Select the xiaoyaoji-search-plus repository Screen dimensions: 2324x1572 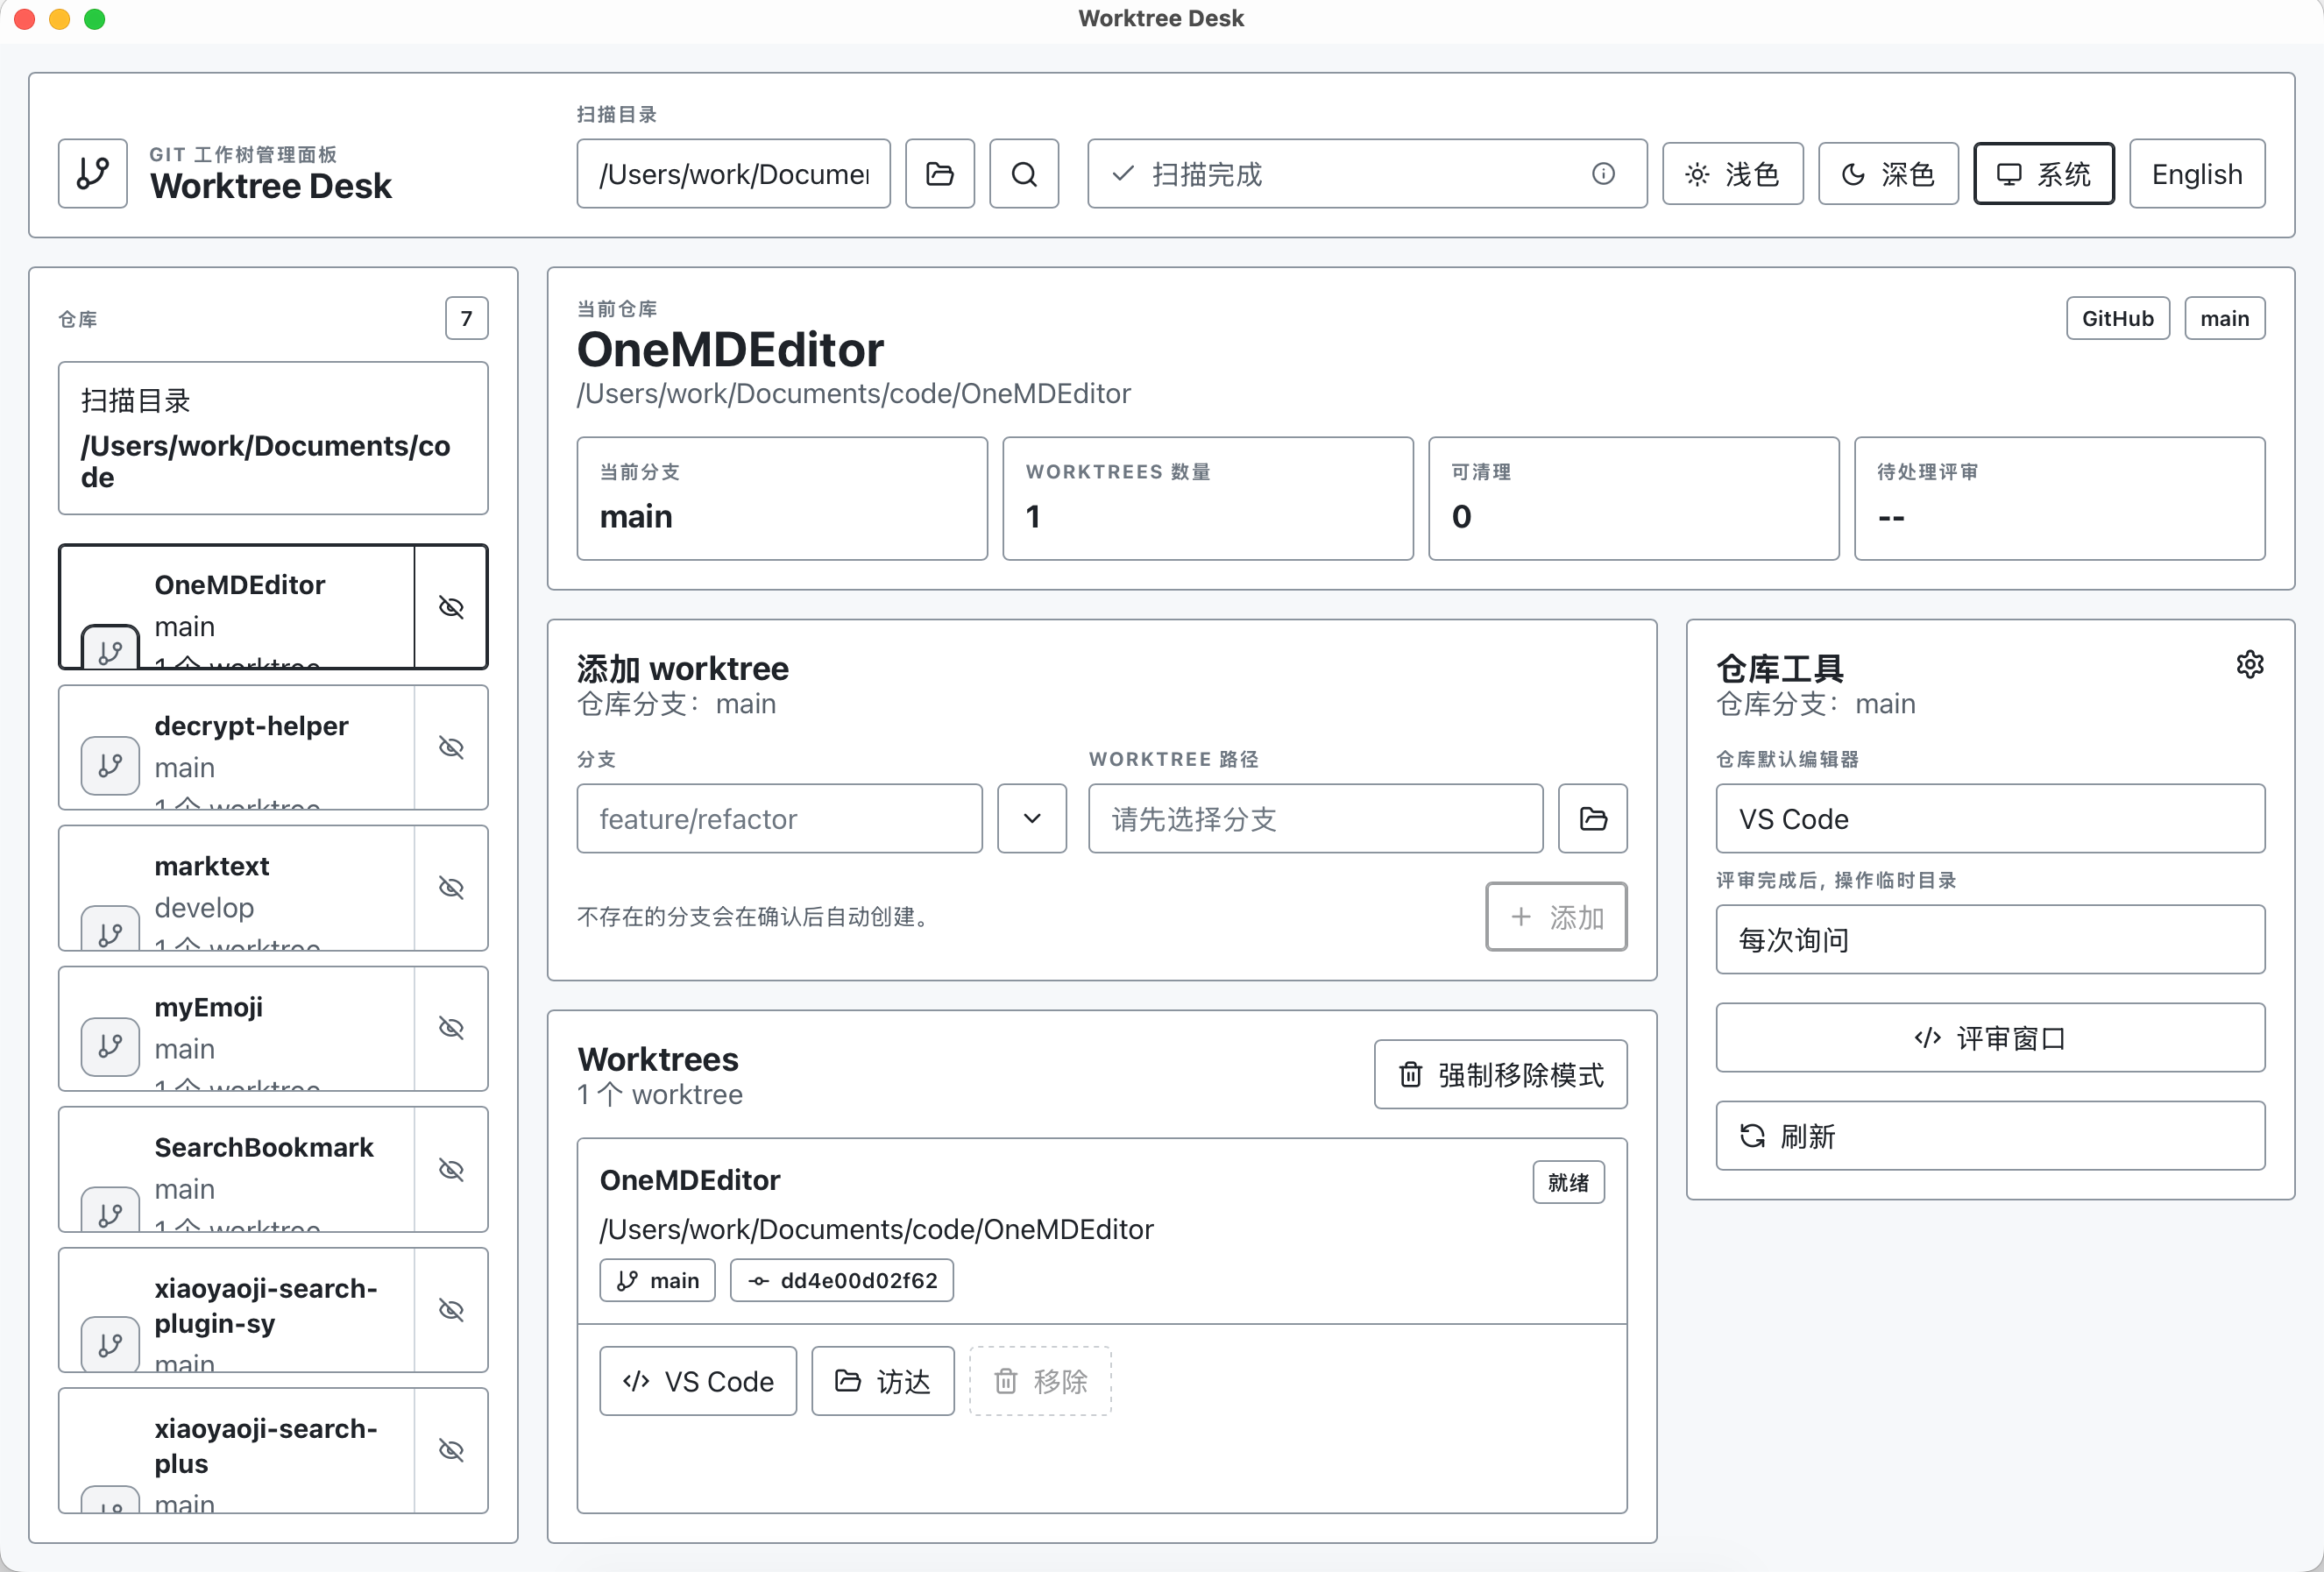237,1450
